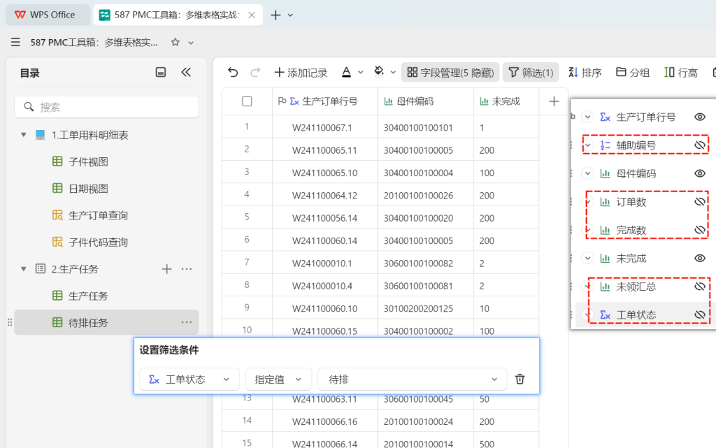Image resolution: width=716 pixels, height=448 pixels.
Task: Star the 587 PMC document
Action: click(175, 43)
